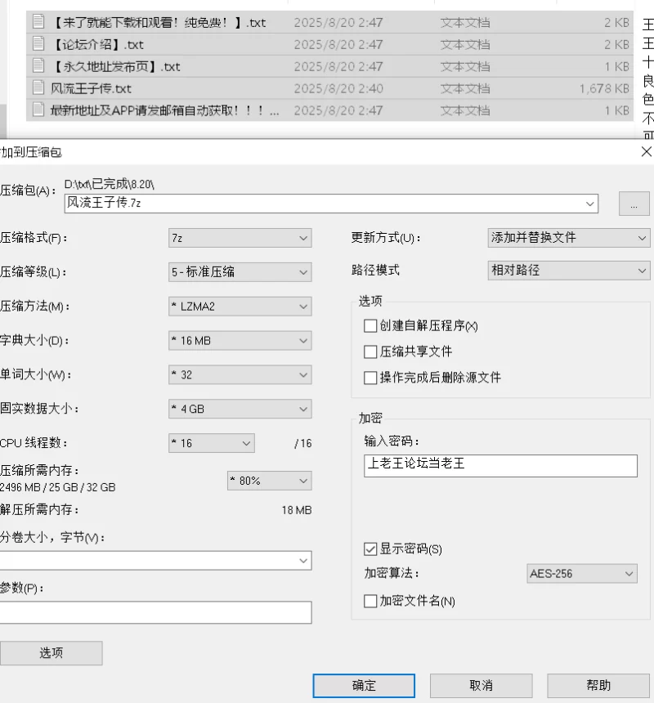
Task: Select file row 风流王子传.txt
Action: coord(329,88)
